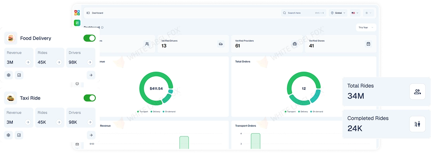Click the icon on Completed Rides card
This screenshot has height=154, width=431.
[x=417, y=124]
